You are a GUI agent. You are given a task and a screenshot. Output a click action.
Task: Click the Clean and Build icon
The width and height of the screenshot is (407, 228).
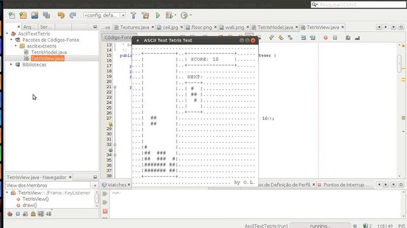[146, 15]
